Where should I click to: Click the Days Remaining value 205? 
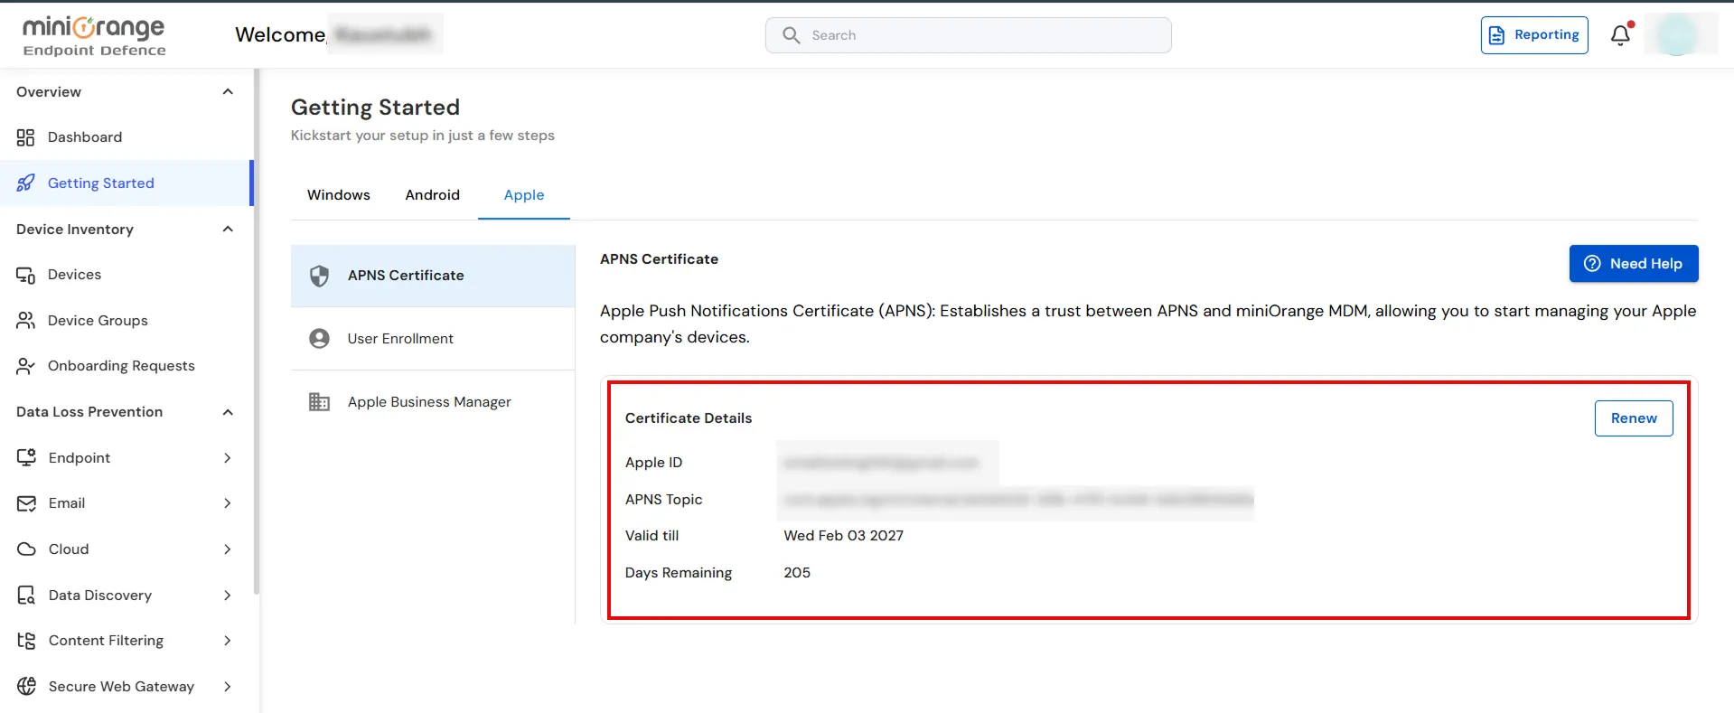(x=797, y=573)
